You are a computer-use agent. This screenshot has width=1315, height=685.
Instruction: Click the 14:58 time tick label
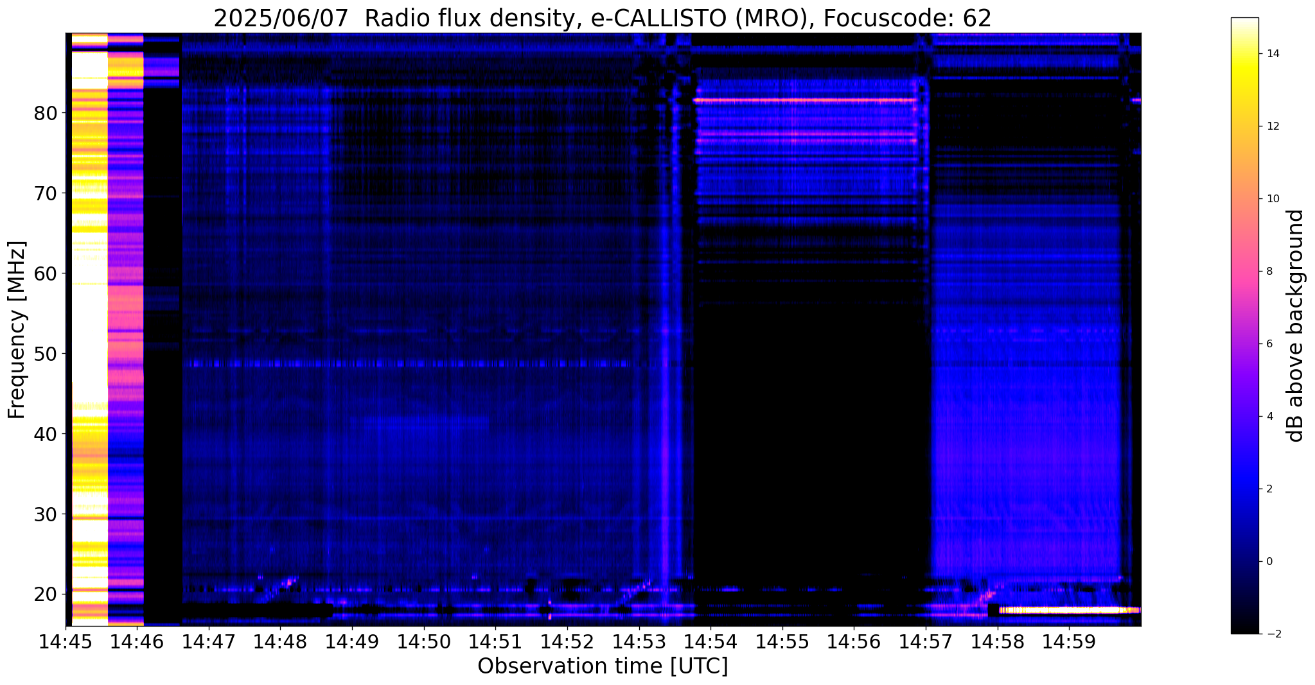tap(997, 642)
